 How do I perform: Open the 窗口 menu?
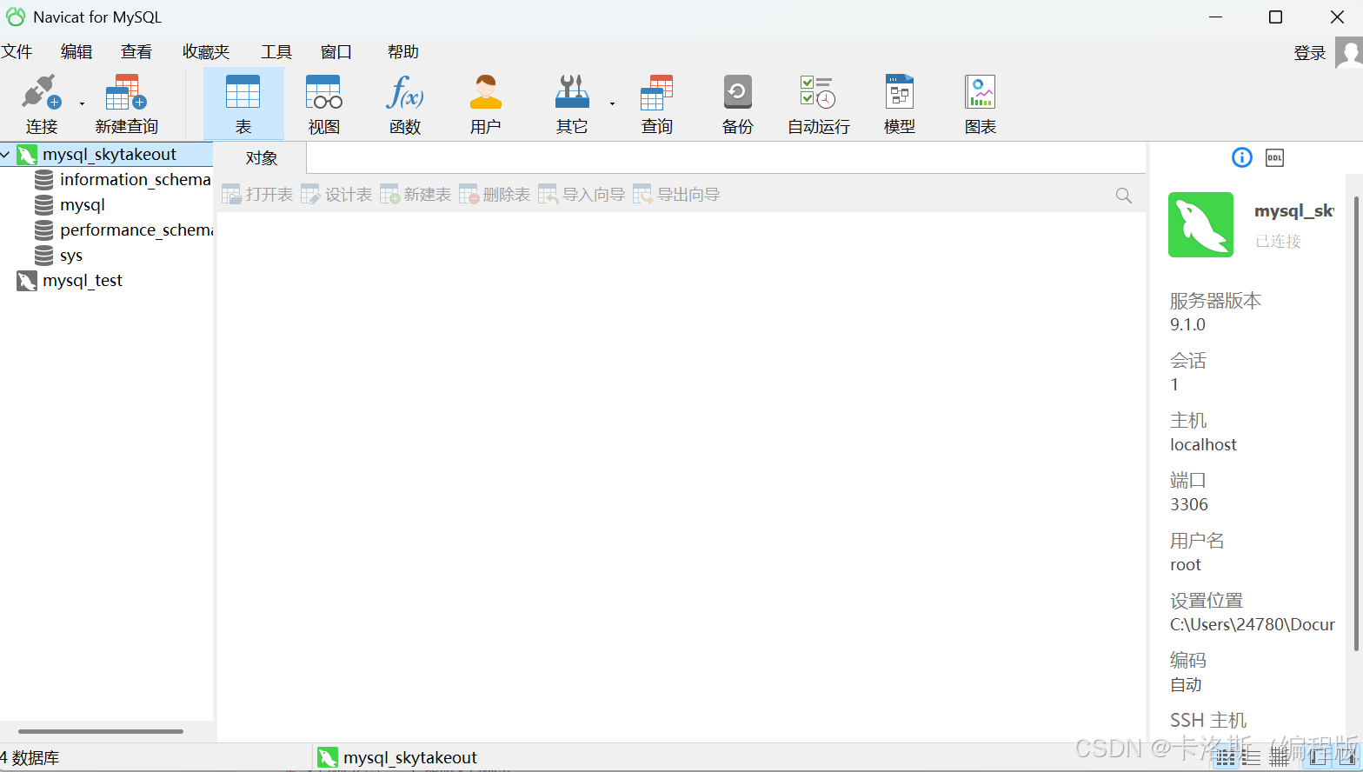336,52
